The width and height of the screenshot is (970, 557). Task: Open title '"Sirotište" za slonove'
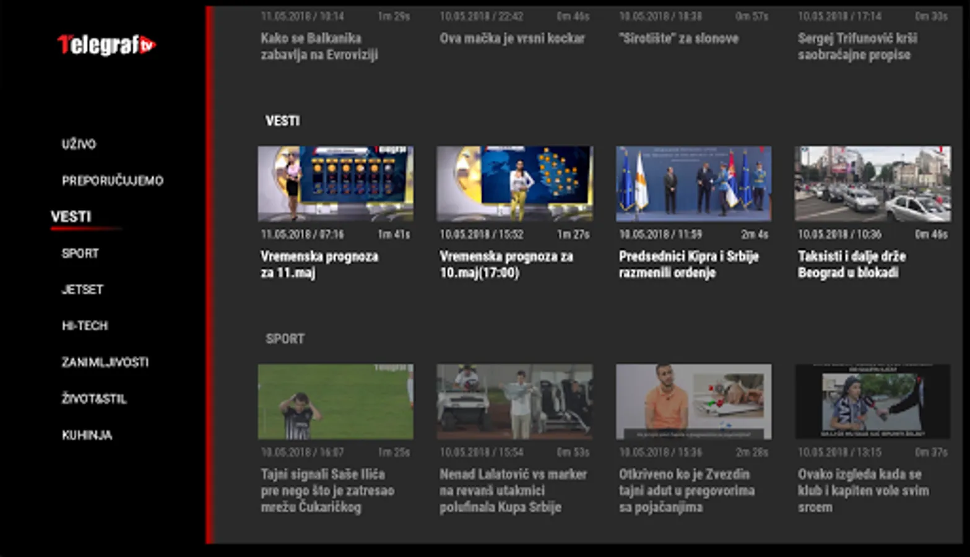(x=678, y=38)
